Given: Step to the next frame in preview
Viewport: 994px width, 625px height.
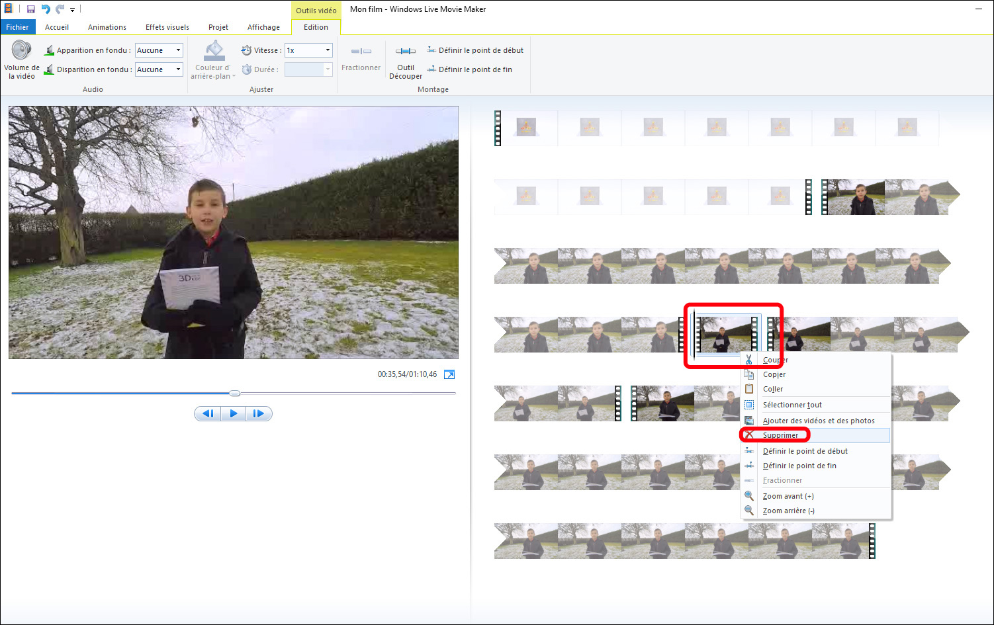Looking at the screenshot, I should (x=259, y=413).
